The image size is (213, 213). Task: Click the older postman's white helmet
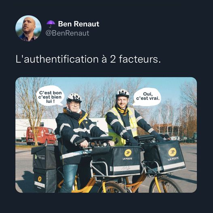click(x=74, y=98)
